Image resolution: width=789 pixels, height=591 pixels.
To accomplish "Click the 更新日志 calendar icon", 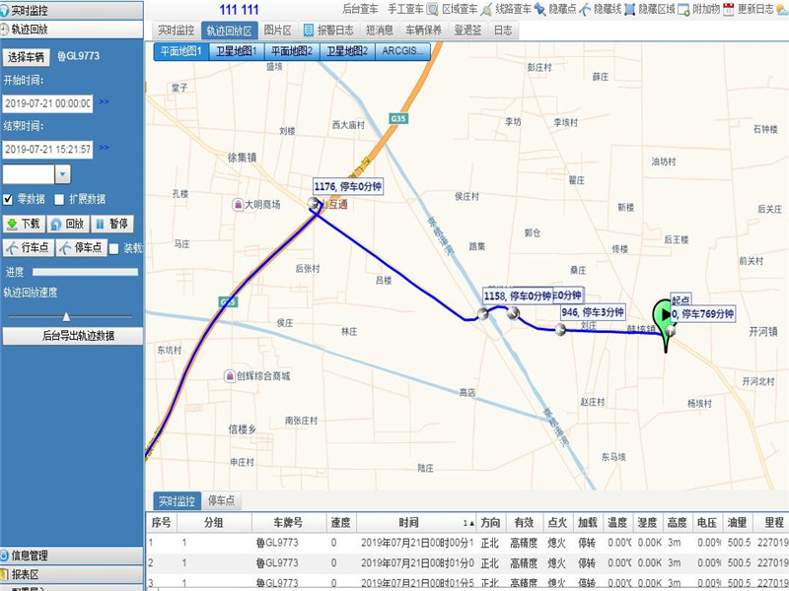I will click(728, 9).
